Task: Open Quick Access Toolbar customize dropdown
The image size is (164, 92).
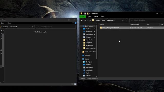Action: coord(90,14)
